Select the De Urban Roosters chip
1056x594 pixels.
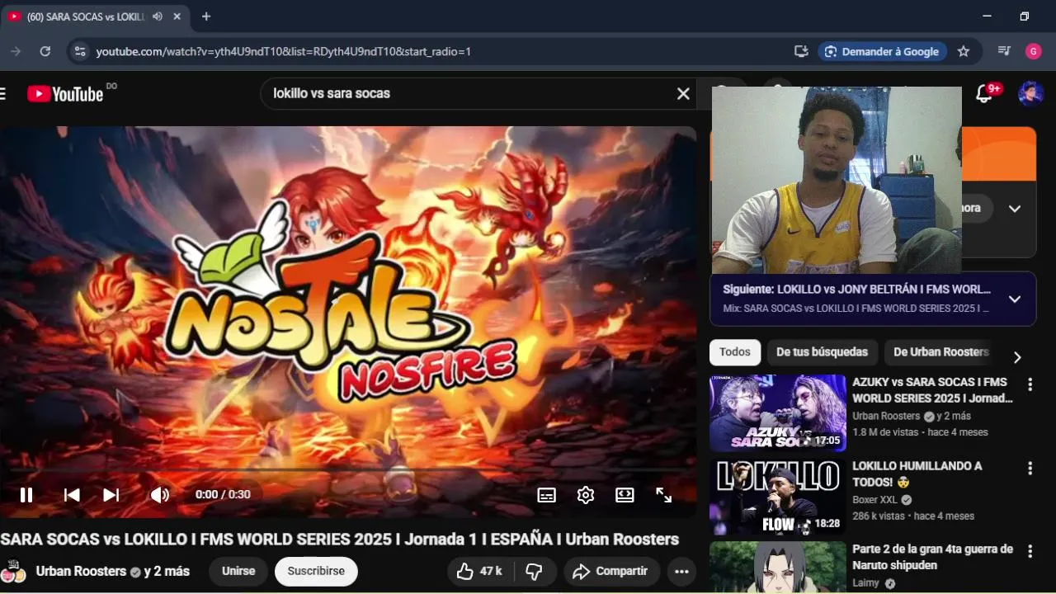[x=940, y=352]
